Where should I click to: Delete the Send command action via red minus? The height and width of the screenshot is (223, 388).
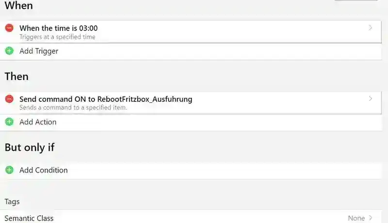(x=9, y=99)
